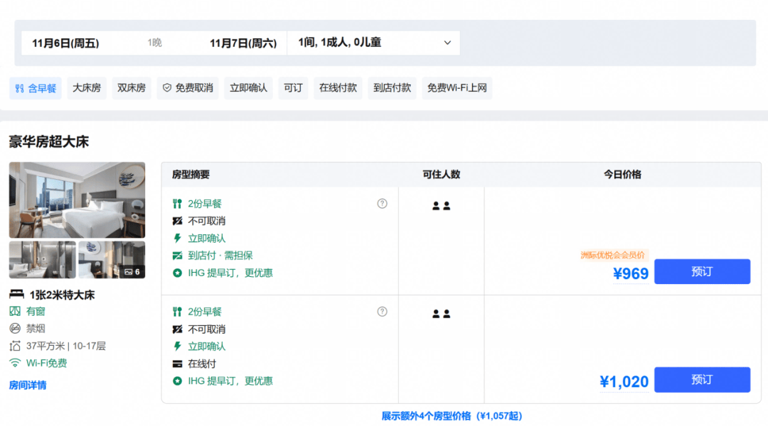Click the Wi-Fi icon beside Wi-Fi免费

[x=15, y=363]
